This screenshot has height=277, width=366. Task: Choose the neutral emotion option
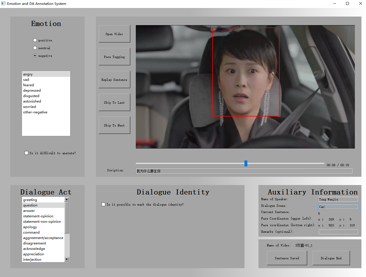35,48
